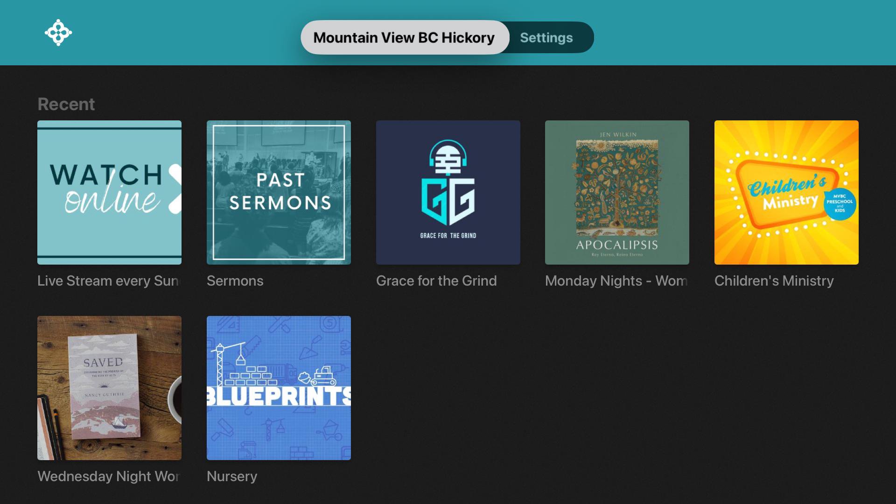Open the Apocalipsis book cover tile
Image resolution: width=896 pixels, height=504 pixels.
pyautogui.click(x=617, y=192)
